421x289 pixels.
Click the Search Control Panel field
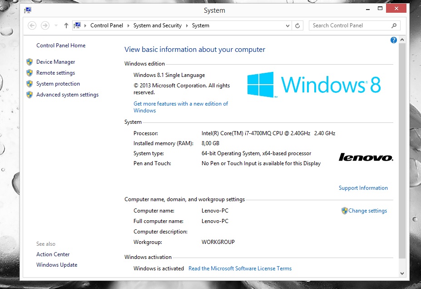[350, 25]
